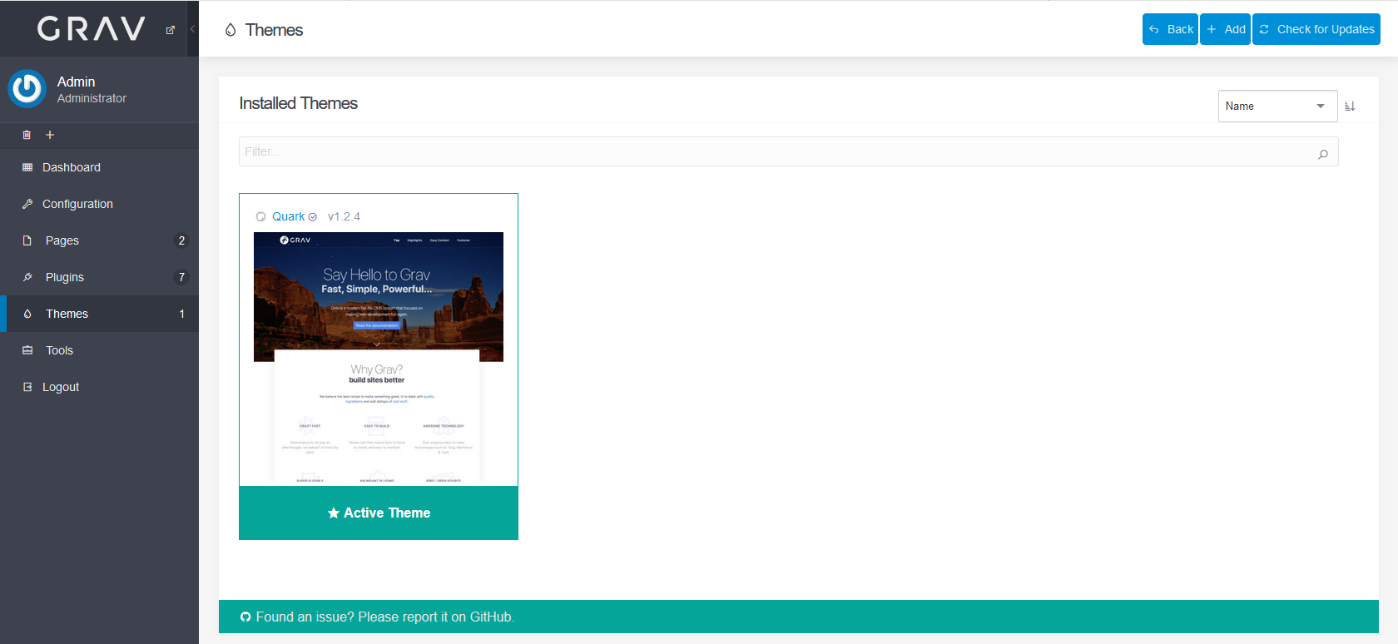This screenshot has width=1398, height=644.
Task: Click the trash icon in quick tray
Action: tap(27, 135)
